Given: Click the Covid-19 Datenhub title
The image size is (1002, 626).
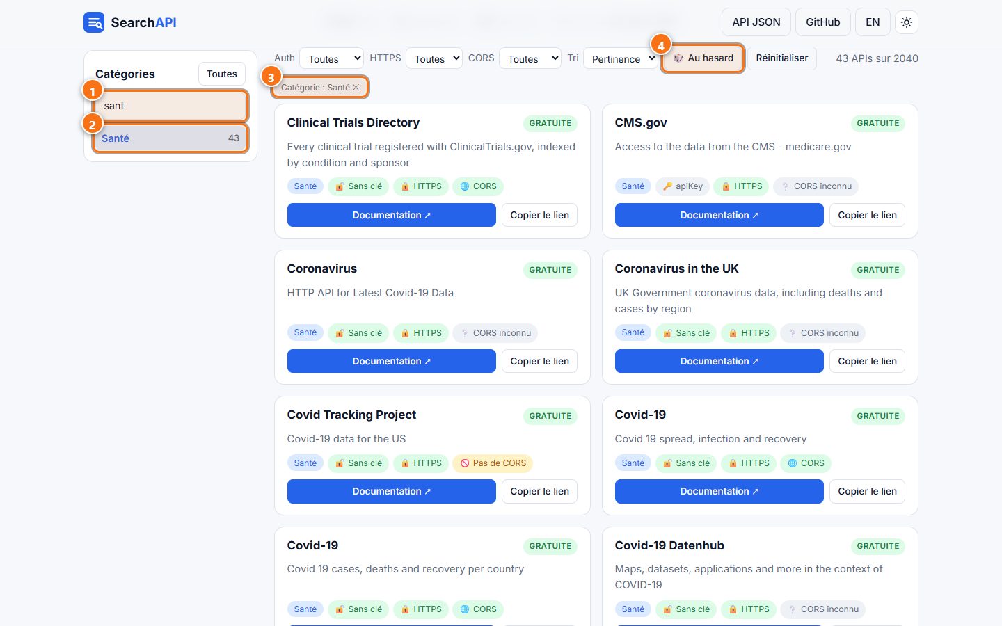Looking at the screenshot, I should point(669,545).
